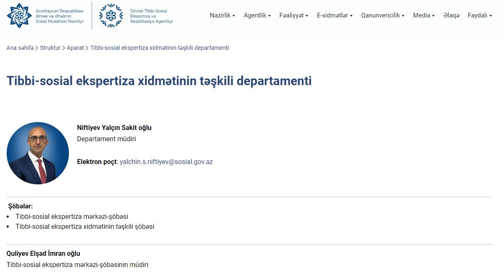Viewport: 504px width, 272px height.
Task: Go to the Əlaqə contact page
Action: point(451,15)
